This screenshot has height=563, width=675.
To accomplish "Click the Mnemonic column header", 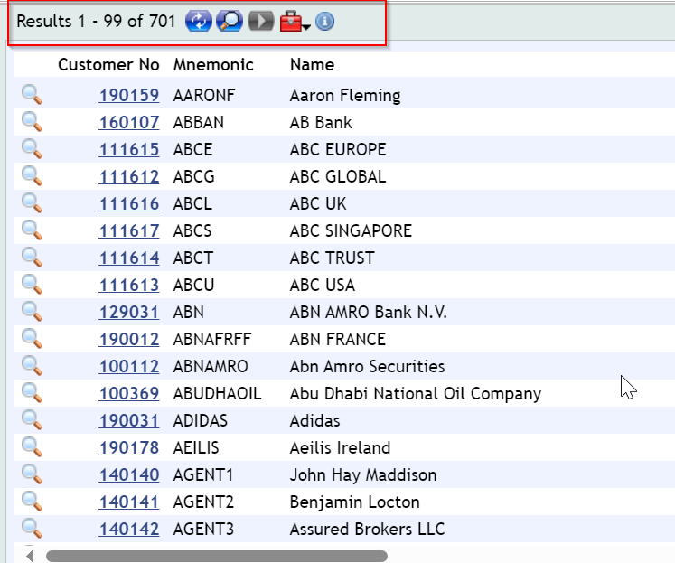I will click(x=213, y=65).
